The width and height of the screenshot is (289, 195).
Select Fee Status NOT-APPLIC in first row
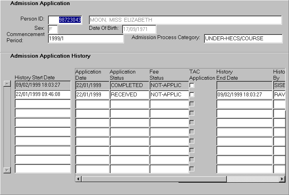(x=168, y=85)
